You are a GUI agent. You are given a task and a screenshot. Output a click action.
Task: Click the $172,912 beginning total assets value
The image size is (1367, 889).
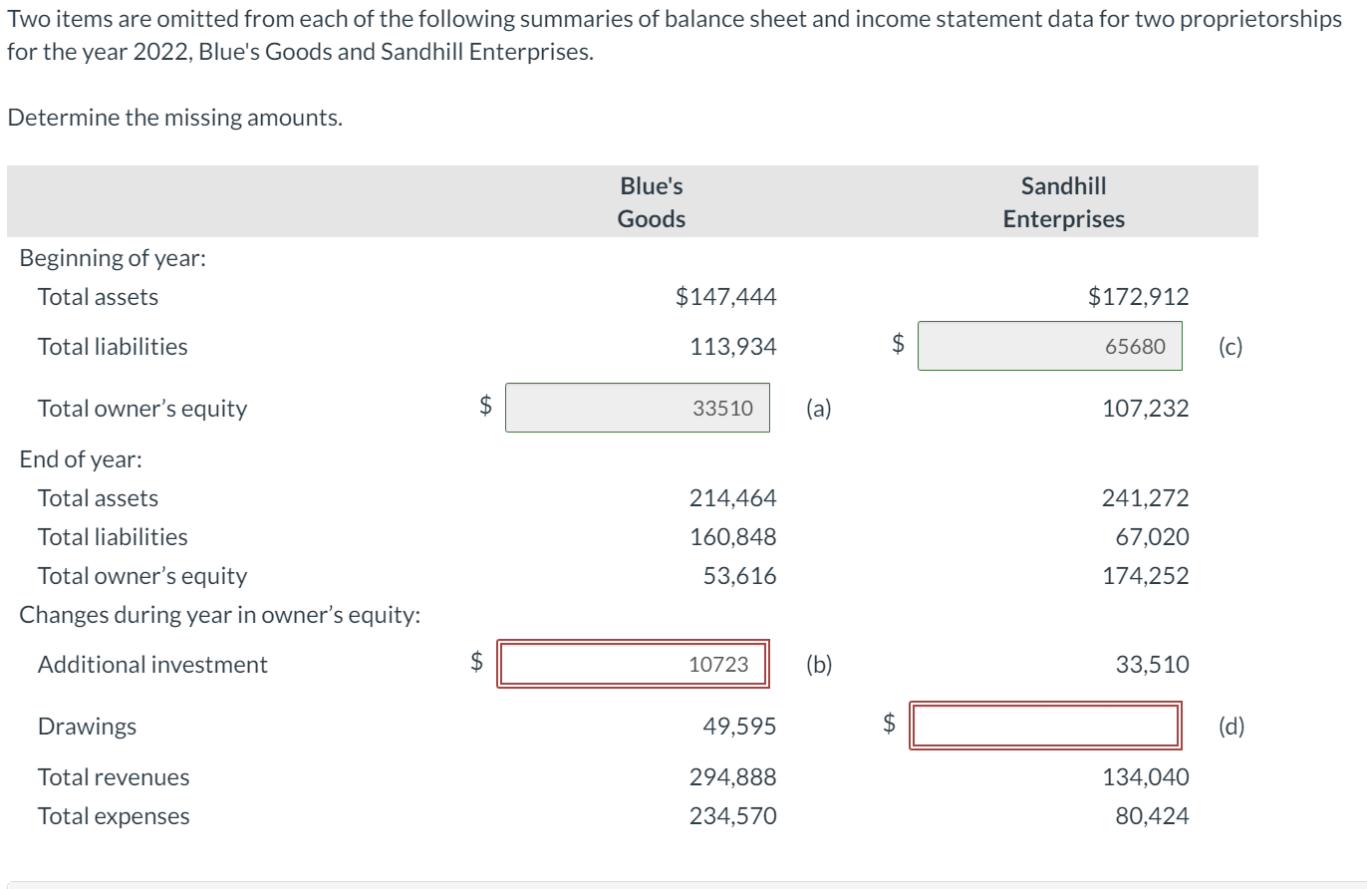pos(1138,296)
